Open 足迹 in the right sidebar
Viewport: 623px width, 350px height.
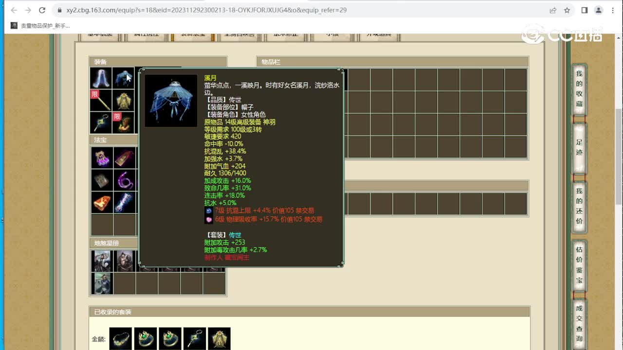tap(579, 147)
